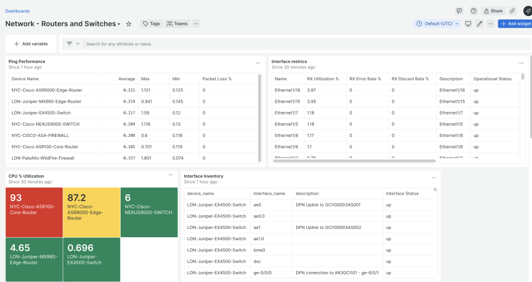Click the Tags button

[x=151, y=24]
